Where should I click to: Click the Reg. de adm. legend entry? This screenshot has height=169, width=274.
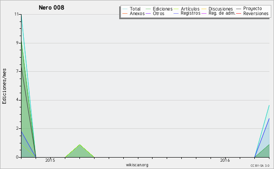222,13
